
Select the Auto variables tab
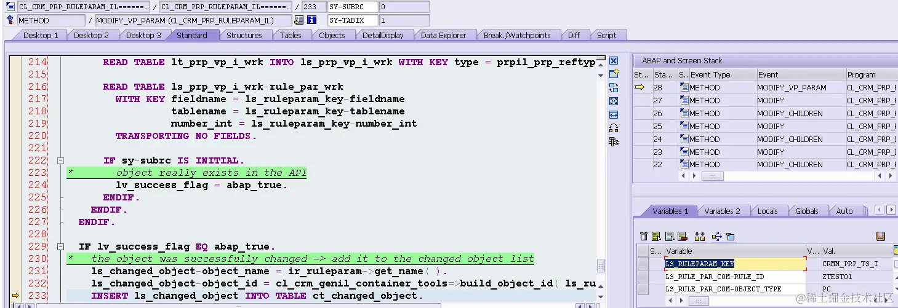click(844, 211)
